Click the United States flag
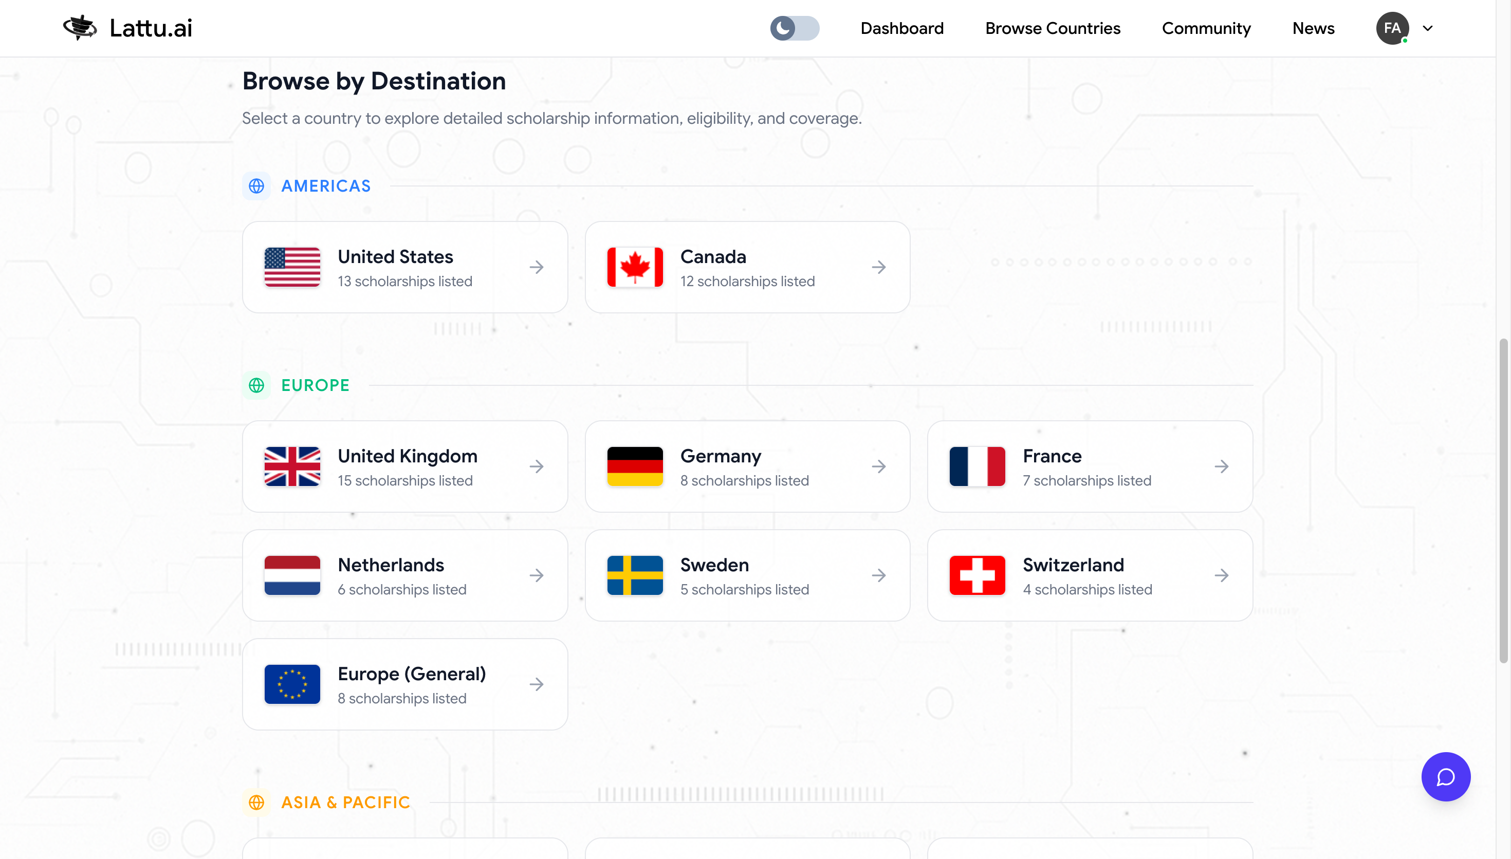This screenshot has width=1511, height=859. tap(292, 267)
